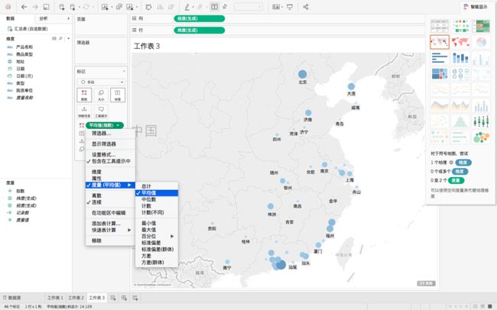The width and height of the screenshot is (497, 310).
Task: Pick the treemap chart in Show Me
Action: (x=440, y=74)
